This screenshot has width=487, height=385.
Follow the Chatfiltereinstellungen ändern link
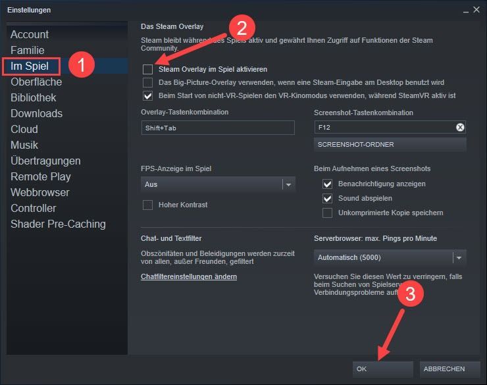pos(189,276)
